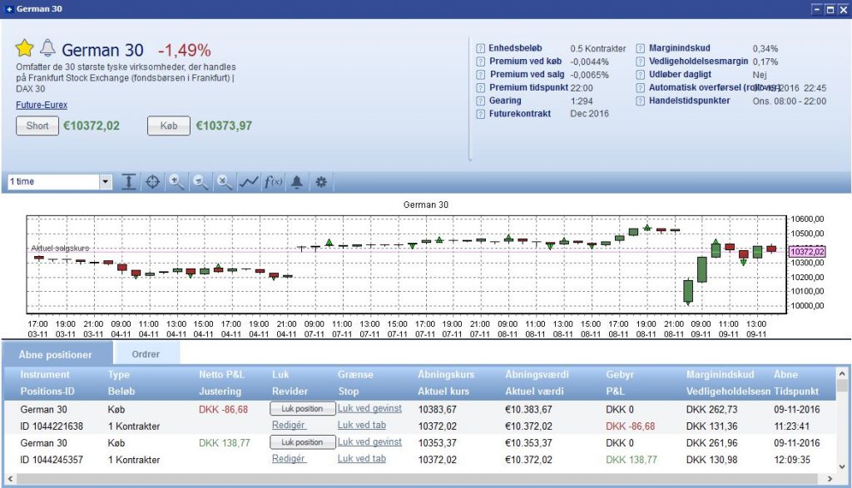Set Luk ved tab for position 1044245357
852x488 pixels.
[362, 459]
